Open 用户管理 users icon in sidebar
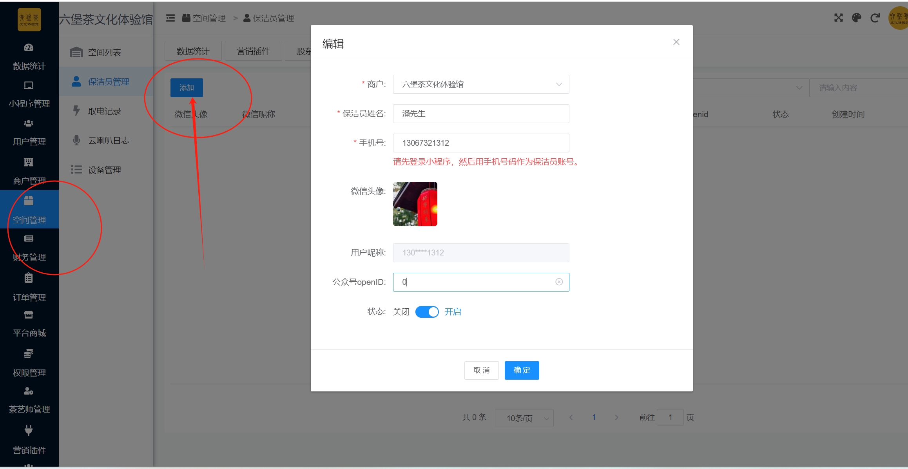 (29, 124)
